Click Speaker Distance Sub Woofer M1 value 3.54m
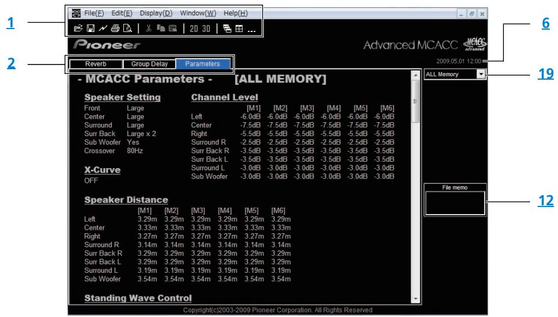This screenshot has width=558, height=317. 147,279
